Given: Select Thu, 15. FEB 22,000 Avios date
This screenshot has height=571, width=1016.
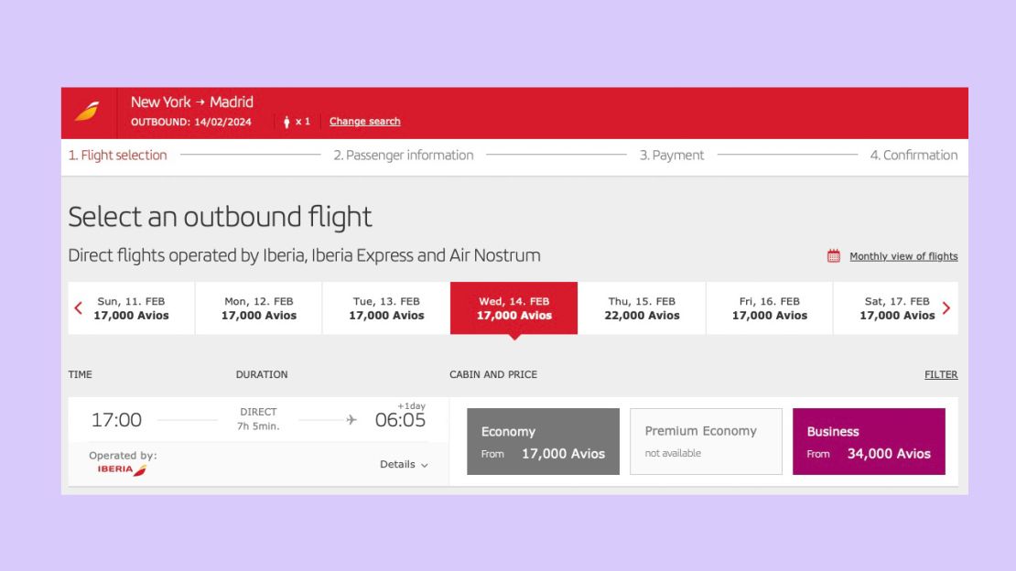Looking at the screenshot, I should [x=642, y=307].
